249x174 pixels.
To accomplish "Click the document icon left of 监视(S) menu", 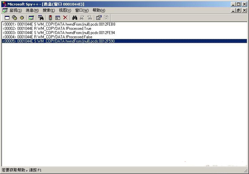I will pyautogui.click(x=5, y=10).
